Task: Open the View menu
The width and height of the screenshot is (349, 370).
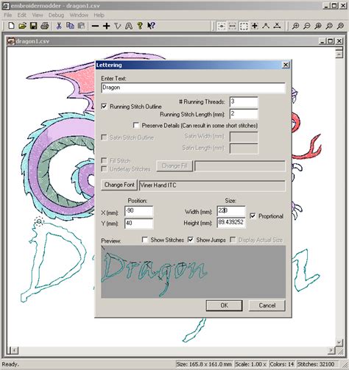Action: pyautogui.click(x=38, y=15)
